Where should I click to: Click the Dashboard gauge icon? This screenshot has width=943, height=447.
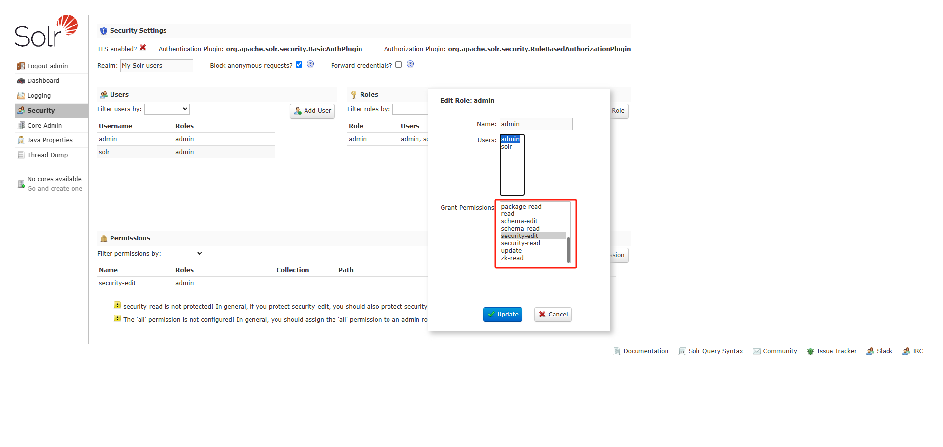21,81
